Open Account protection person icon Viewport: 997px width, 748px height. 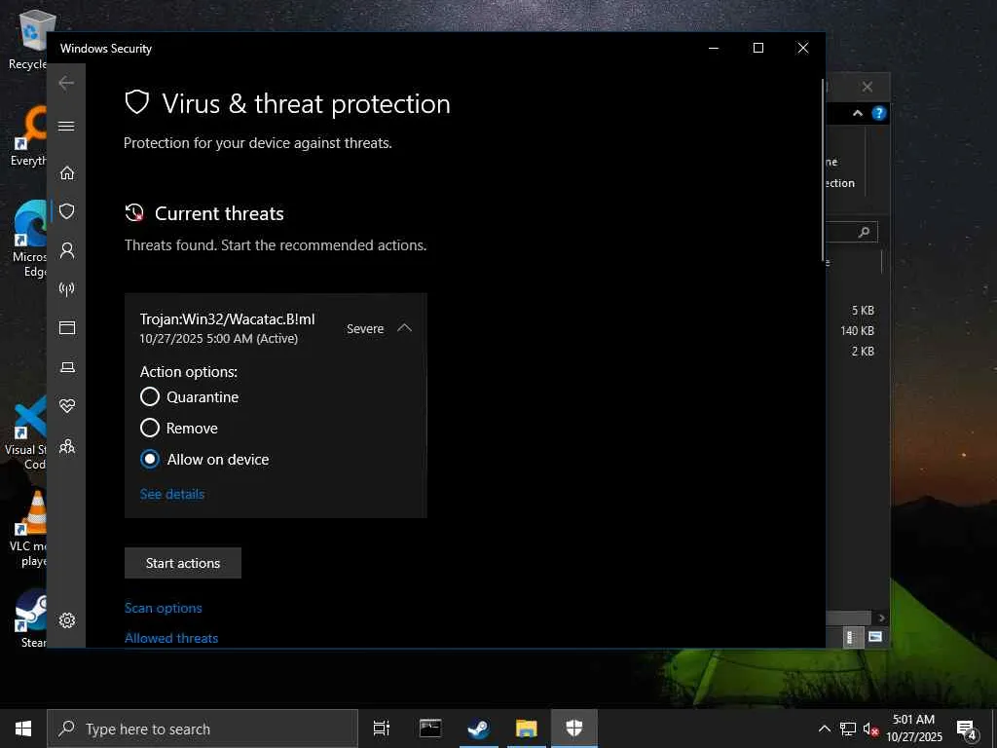pyautogui.click(x=67, y=250)
